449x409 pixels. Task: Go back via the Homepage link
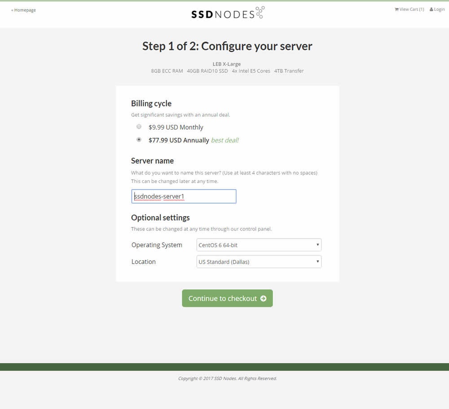pyautogui.click(x=24, y=10)
